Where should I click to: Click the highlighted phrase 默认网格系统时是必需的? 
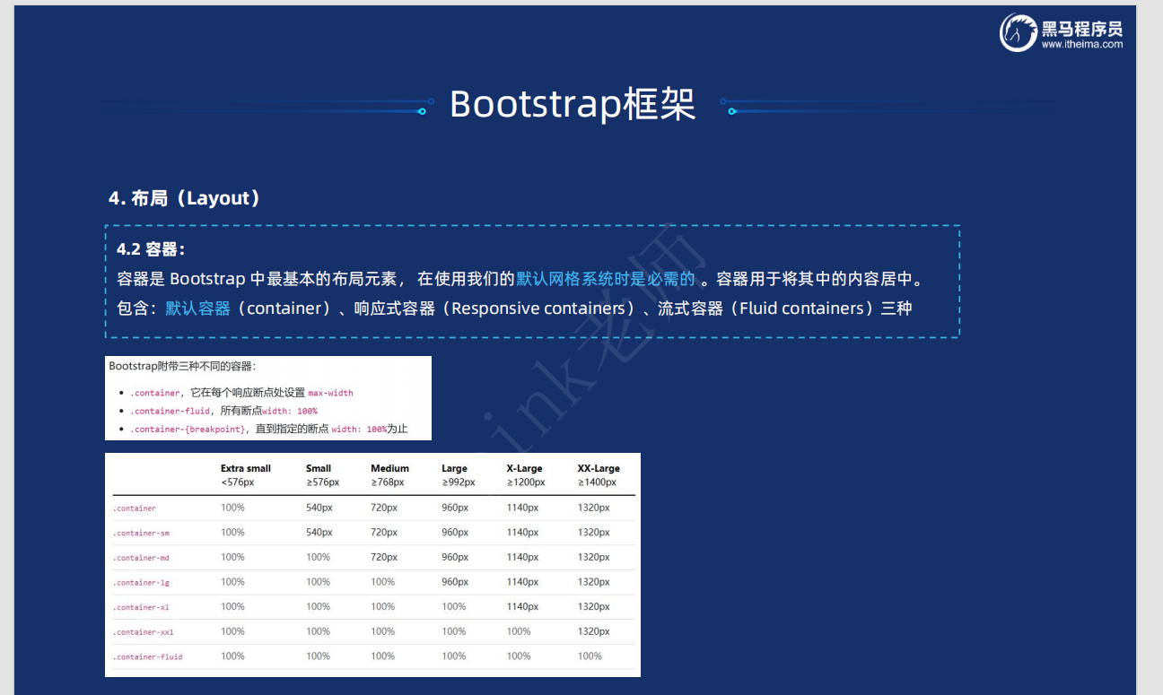[x=606, y=279]
